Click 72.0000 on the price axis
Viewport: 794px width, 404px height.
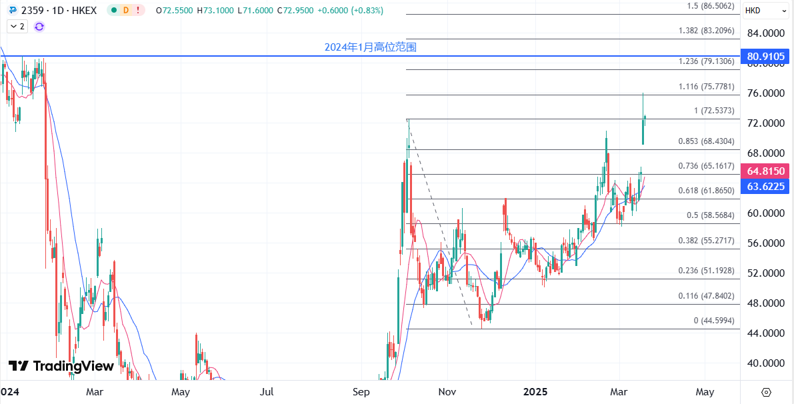pos(767,123)
